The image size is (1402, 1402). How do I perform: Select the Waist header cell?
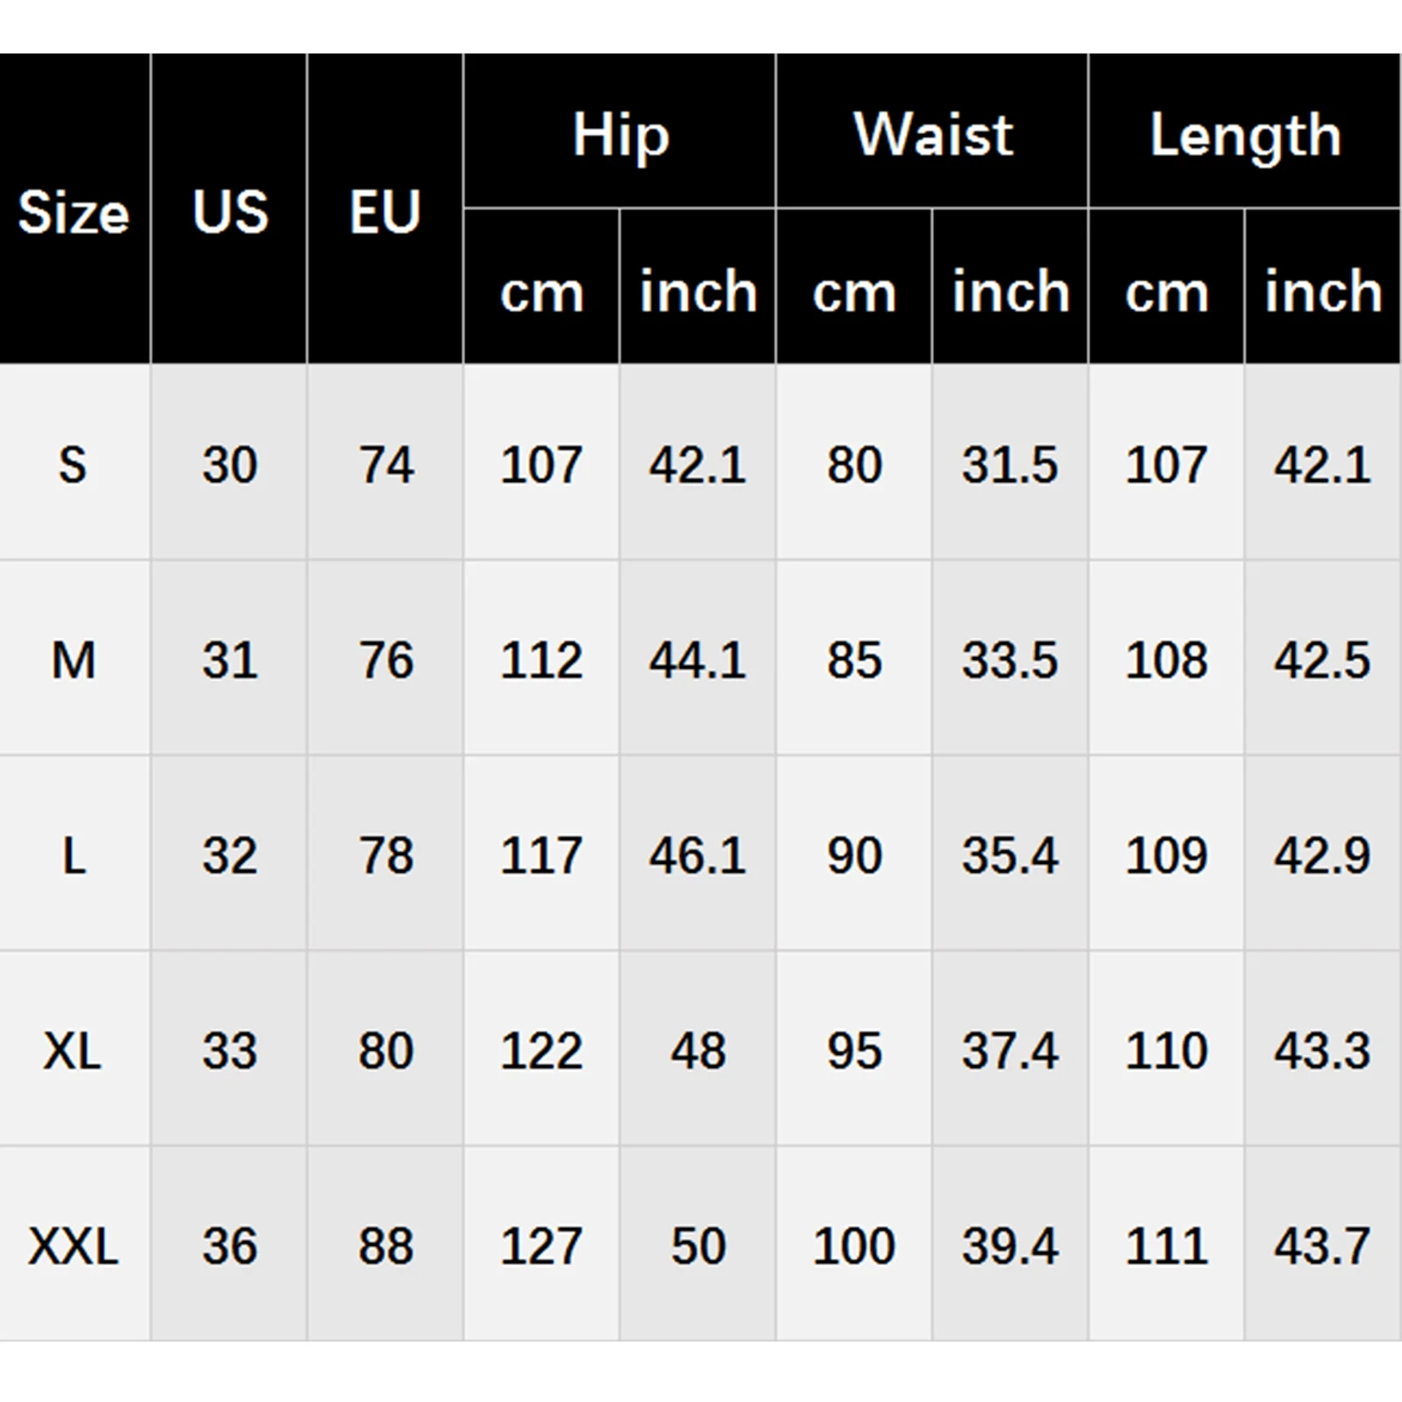933,135
